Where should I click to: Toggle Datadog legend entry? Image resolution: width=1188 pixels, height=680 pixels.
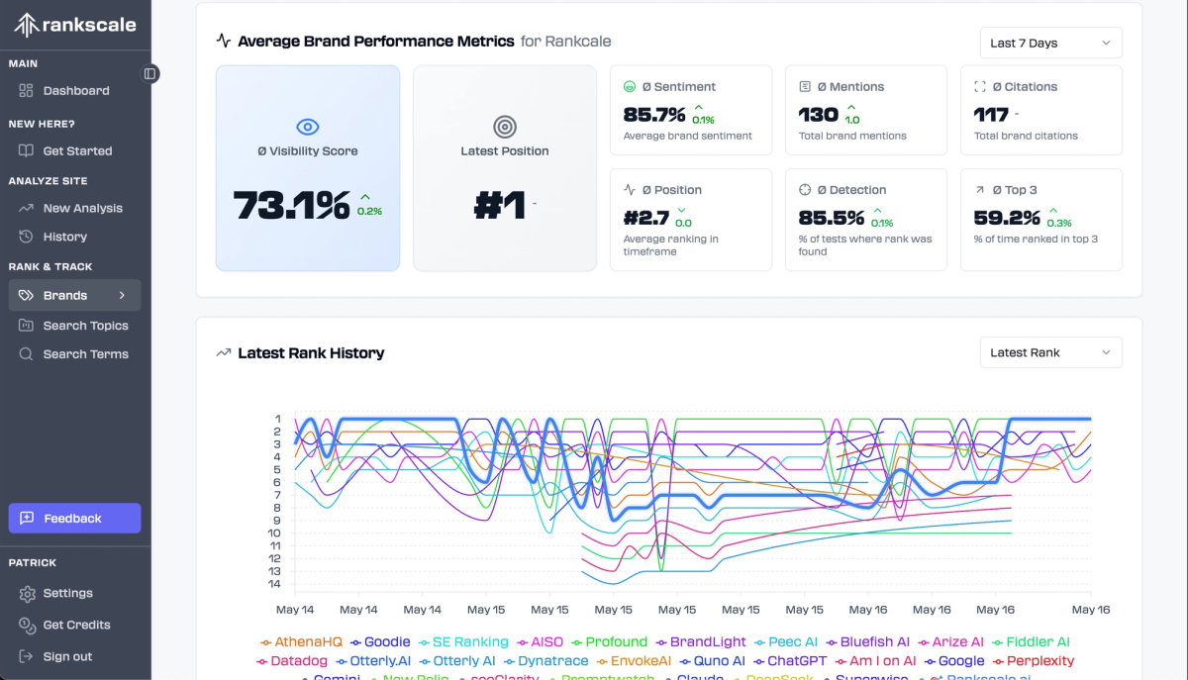pyautogui.click(x=293, y=661)
